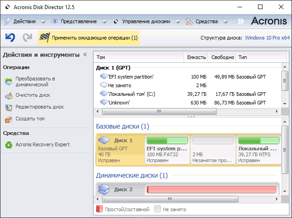Sort by the Свободно column header
The image size is (292, 218).
point(222,57)
